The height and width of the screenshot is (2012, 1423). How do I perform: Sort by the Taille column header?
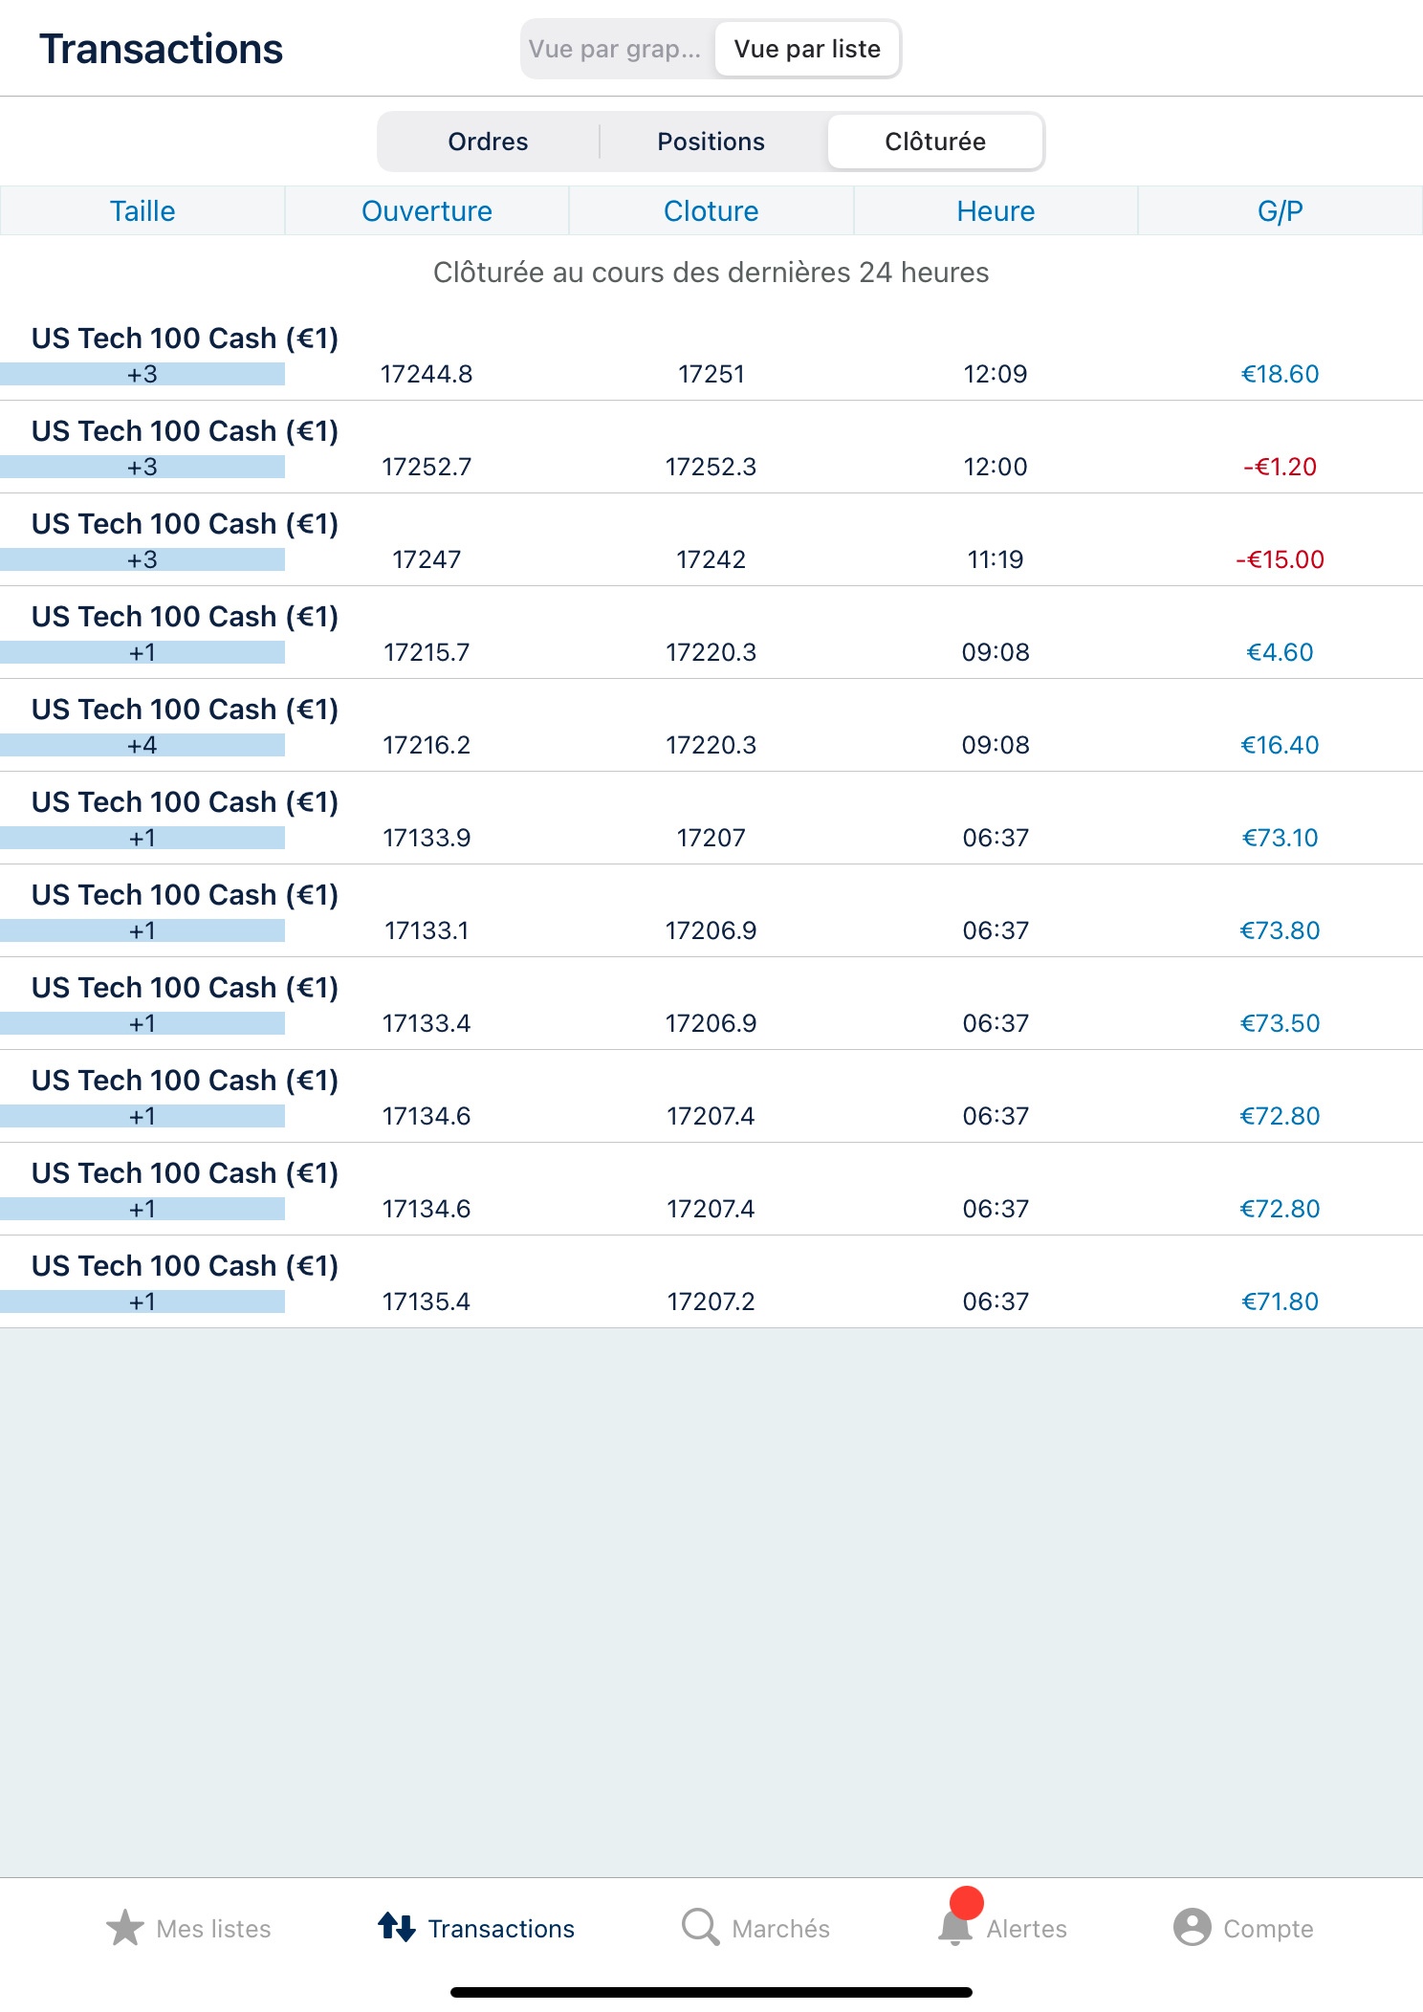(142, 210)
